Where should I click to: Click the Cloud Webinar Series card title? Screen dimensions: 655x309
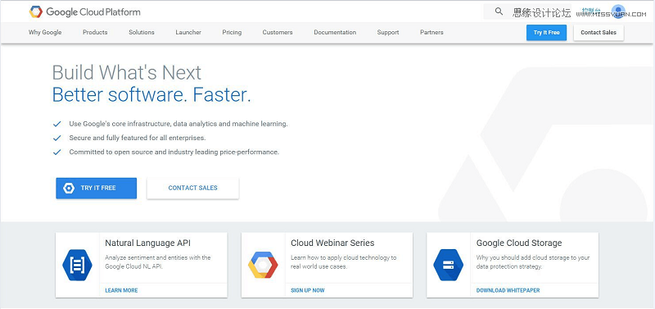tap(332, 243)
